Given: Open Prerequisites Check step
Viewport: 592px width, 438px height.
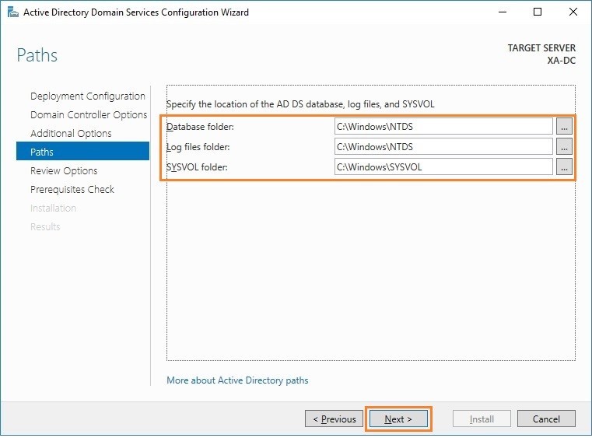Looking at the screenshot, I should pyautogui.click(x=72, y=190).
